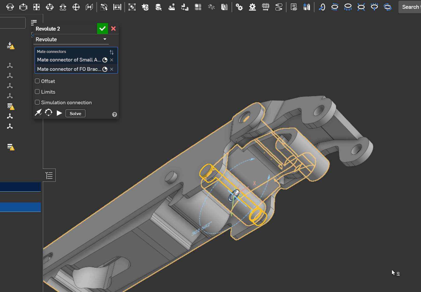This screenshot has height=292, width=421.
Task: Flip primary axis using the arrow icon
Action: (x=38, y=113)
